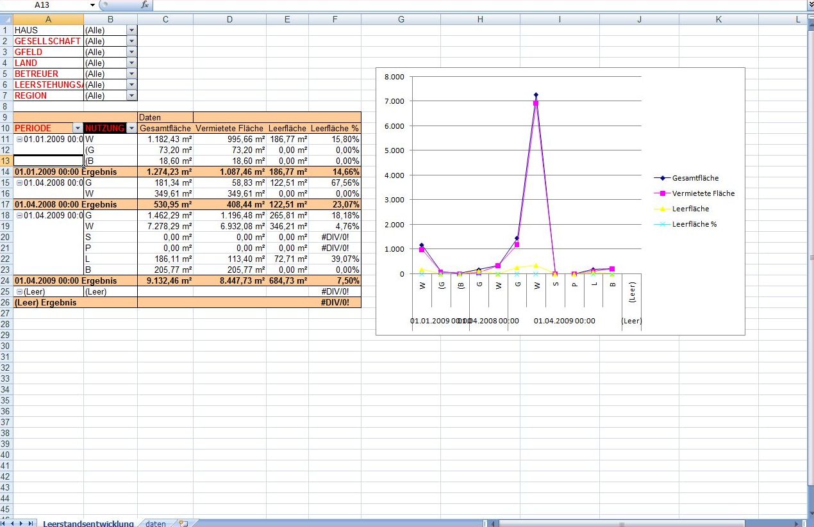Insert a new worksheet via the tab icon
814x527 pixels.
(183, 523)
